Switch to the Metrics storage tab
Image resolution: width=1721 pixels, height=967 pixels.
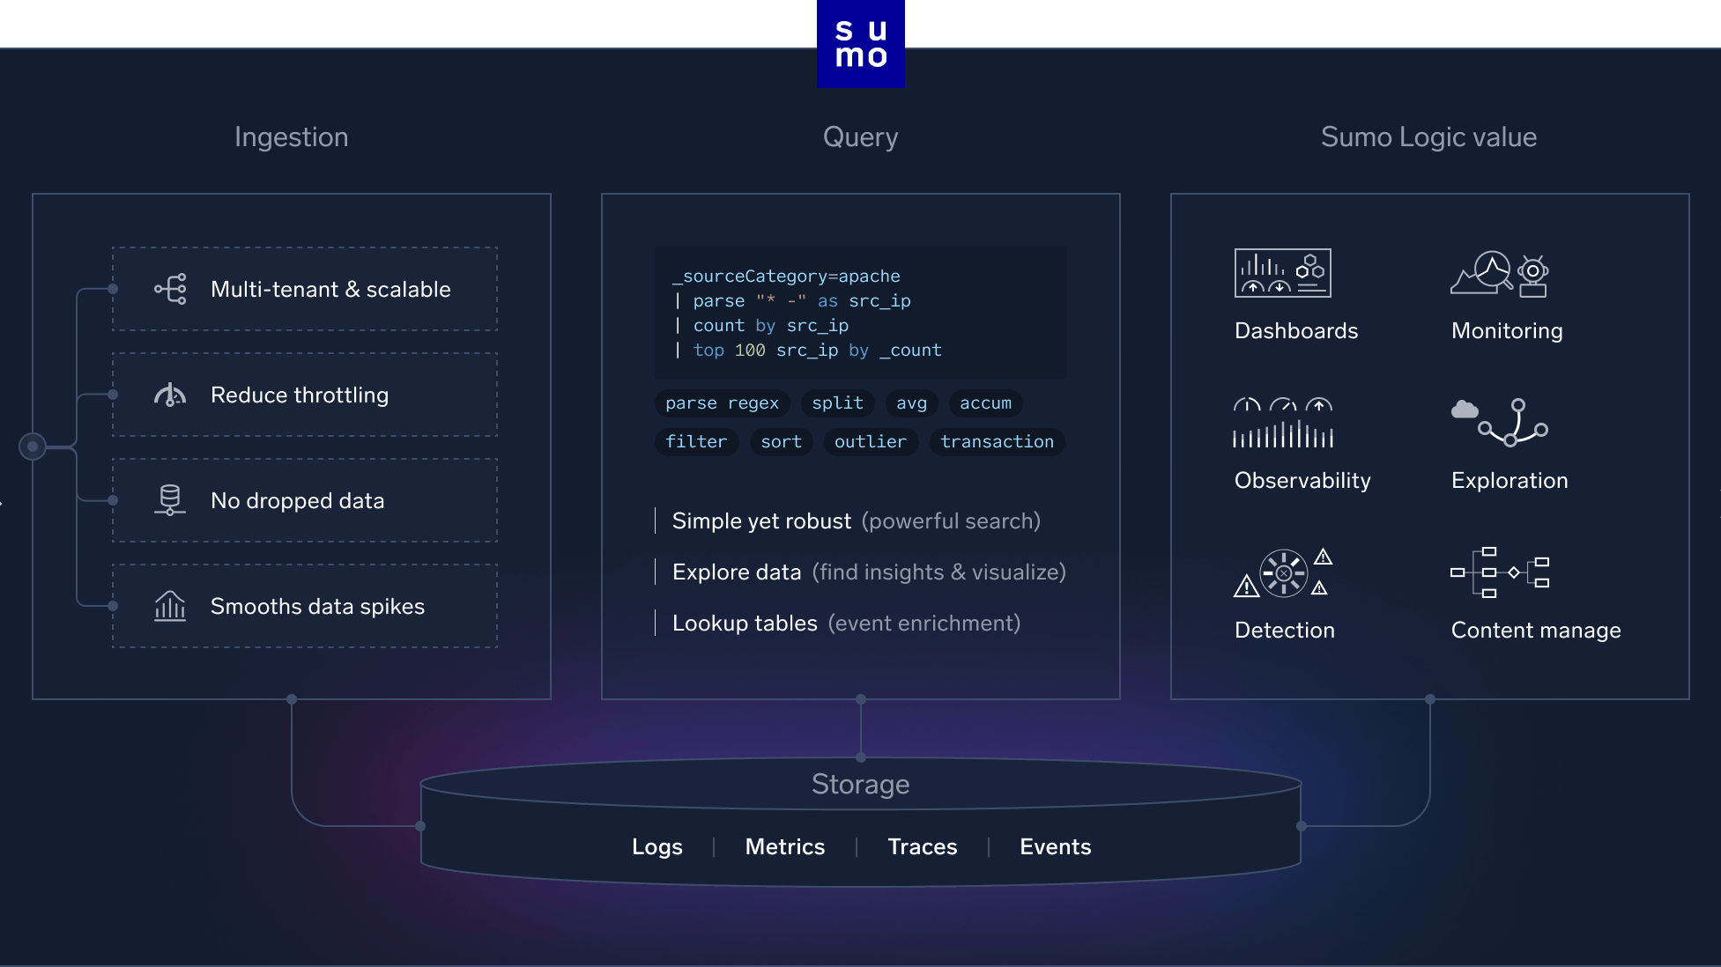click(x=784, y=846)
